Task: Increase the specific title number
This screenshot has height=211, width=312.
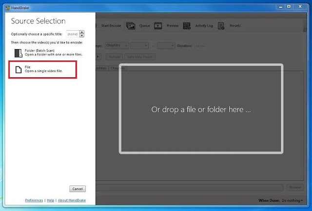Action: tap(81, 32)
